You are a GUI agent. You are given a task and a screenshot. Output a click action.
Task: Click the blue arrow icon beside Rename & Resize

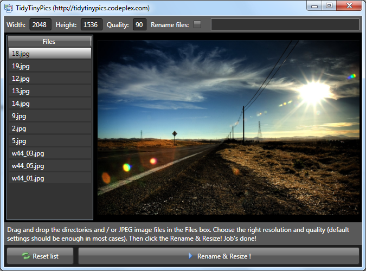[190, 256]
